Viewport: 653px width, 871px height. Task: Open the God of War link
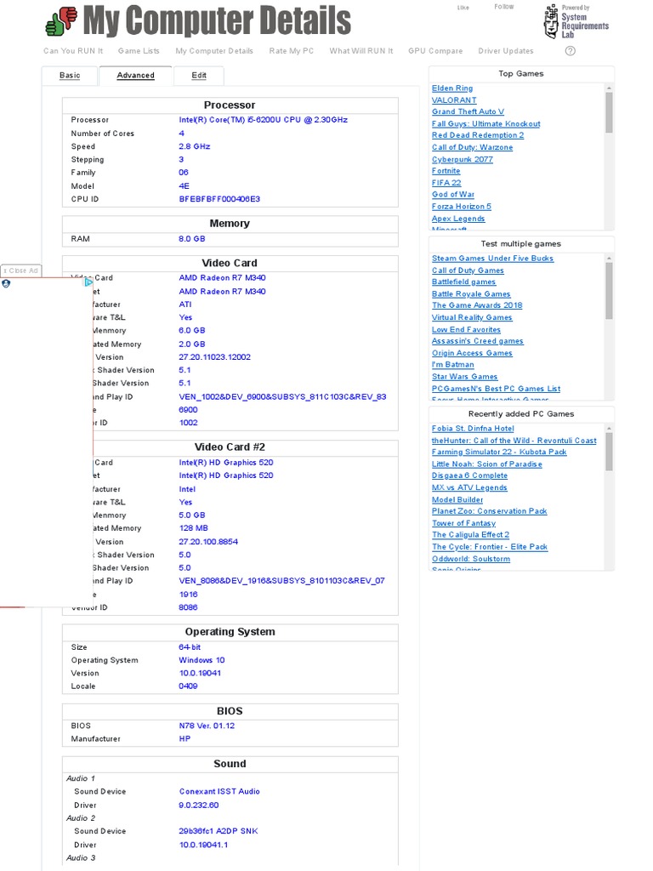(x=453, y=195)
